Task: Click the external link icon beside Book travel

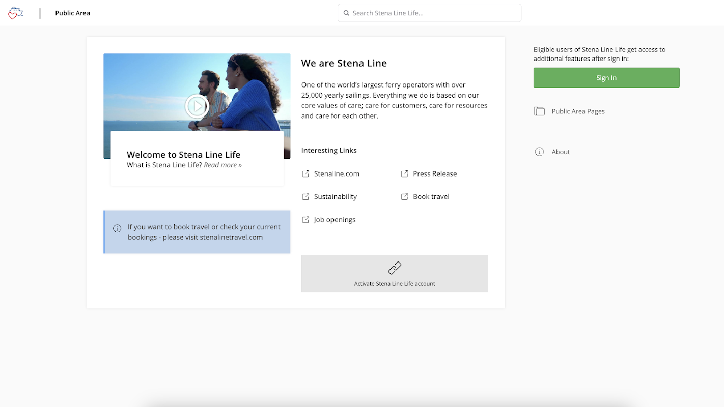Action: pyautogui.click(x=405, y=197)
